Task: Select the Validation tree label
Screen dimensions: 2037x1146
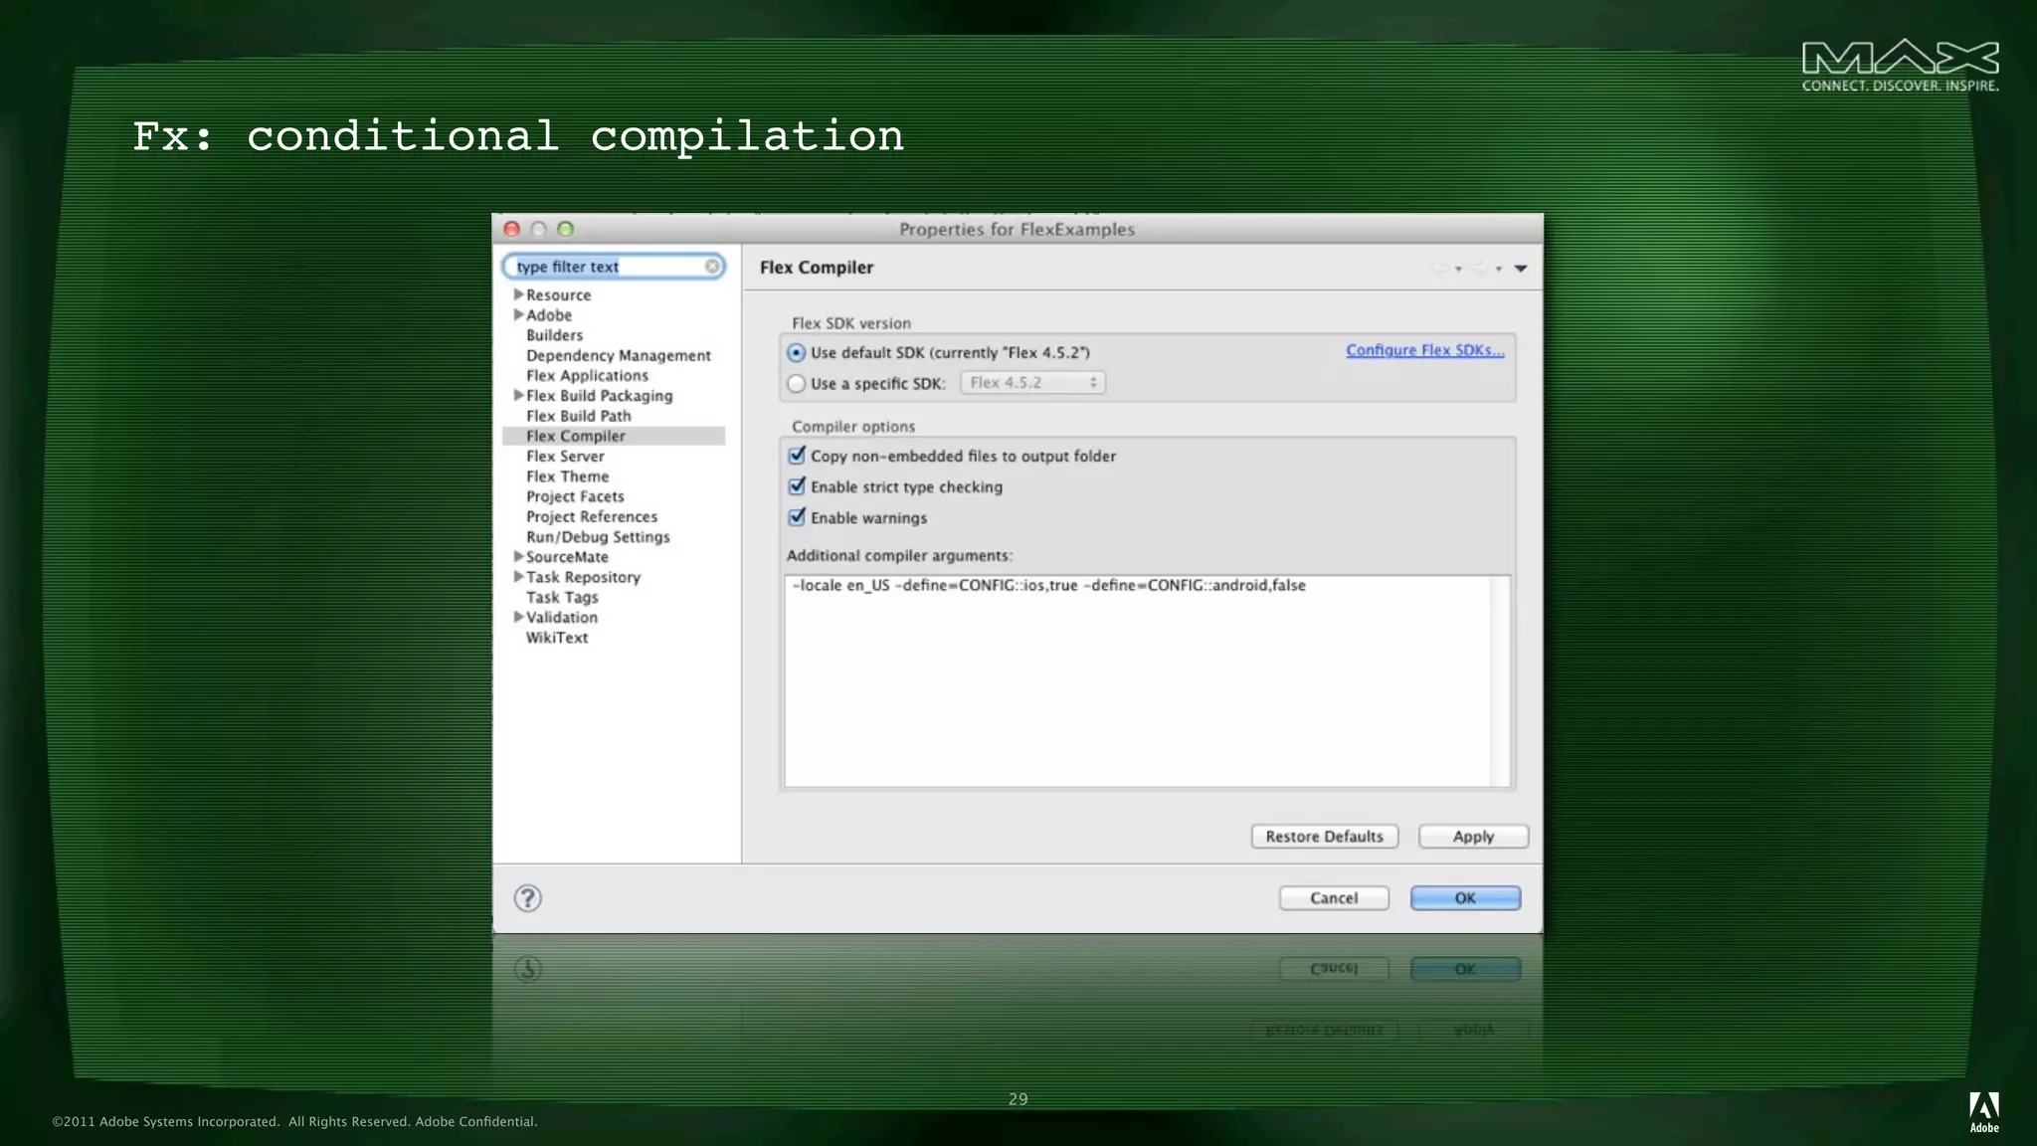Action: pyautogui.click(x=562, y=617)
